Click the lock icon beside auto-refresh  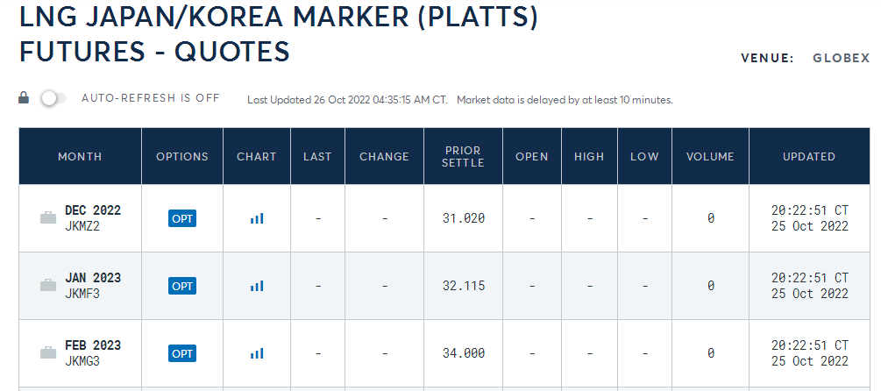pos(25,98)
